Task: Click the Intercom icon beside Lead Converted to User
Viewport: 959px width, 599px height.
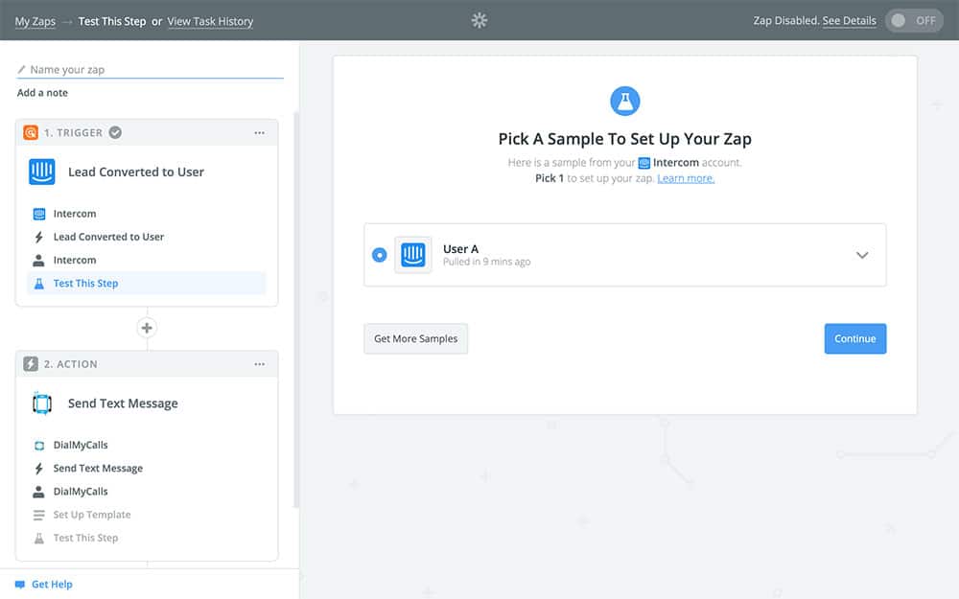Action: click(41, 173)
